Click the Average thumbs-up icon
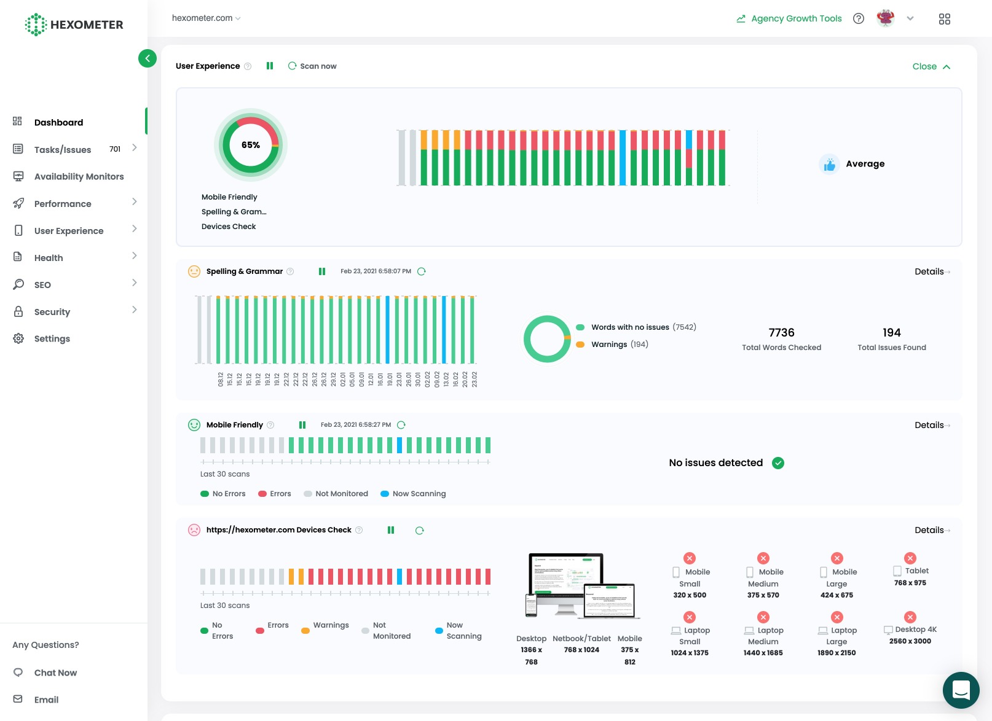The width and height of the screenshot is (992, 721). click(829, 164)
